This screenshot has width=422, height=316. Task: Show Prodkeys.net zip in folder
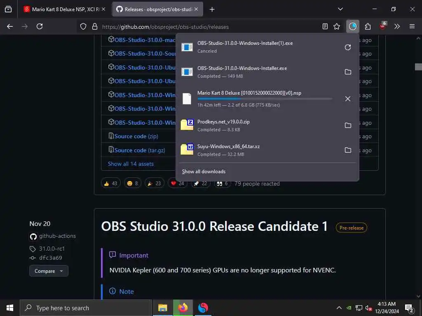348,125
